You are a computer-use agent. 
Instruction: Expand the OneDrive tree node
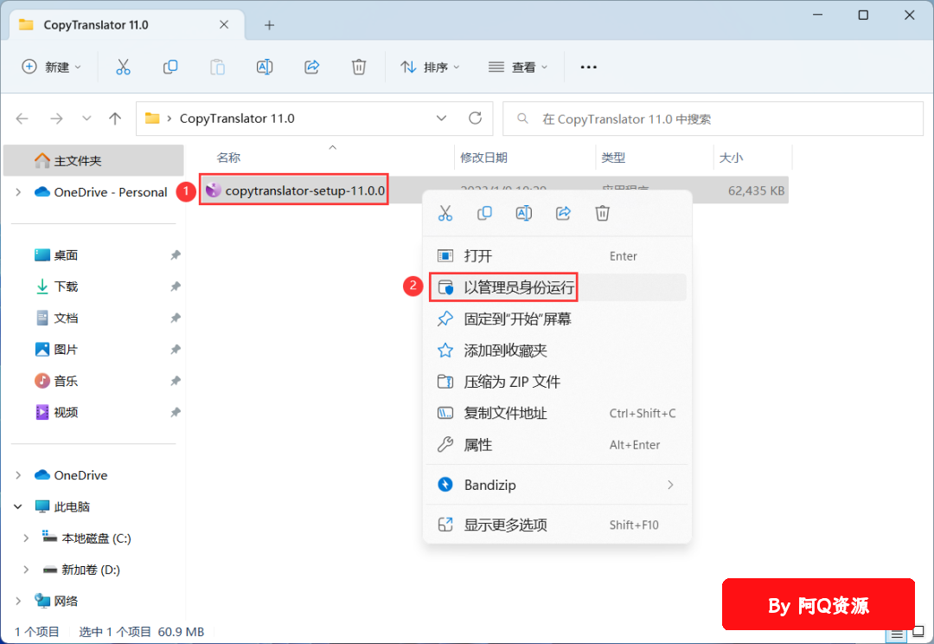point(18,475)
